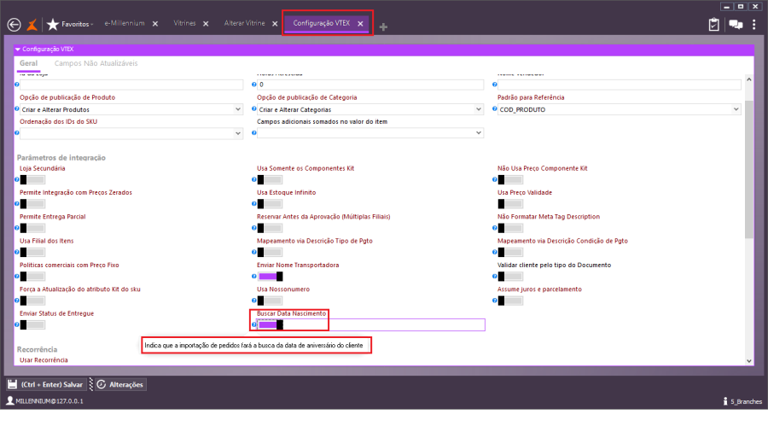Screen dimensions: 768x432
Task: Click the scroll up arrow
Action: click(x=749, y=79)
